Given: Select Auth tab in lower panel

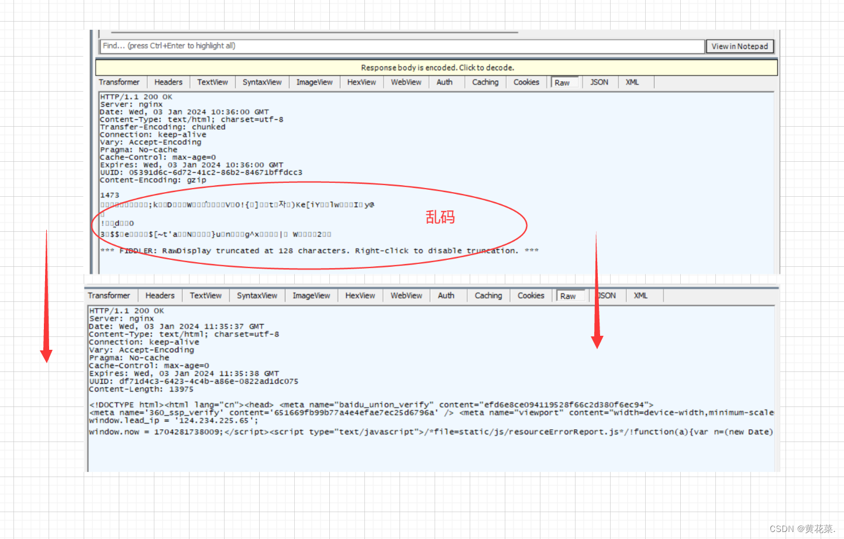Looking at the screenshot, I should 446,295.
